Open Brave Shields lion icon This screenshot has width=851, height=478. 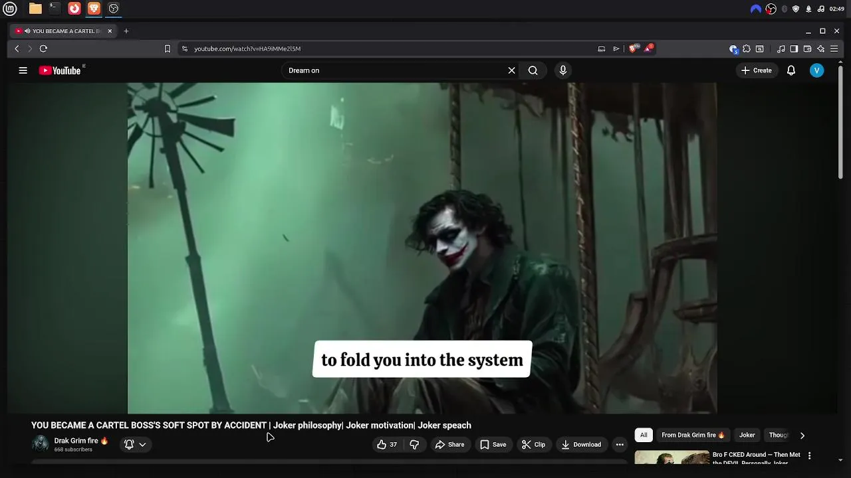click(634, 48)
